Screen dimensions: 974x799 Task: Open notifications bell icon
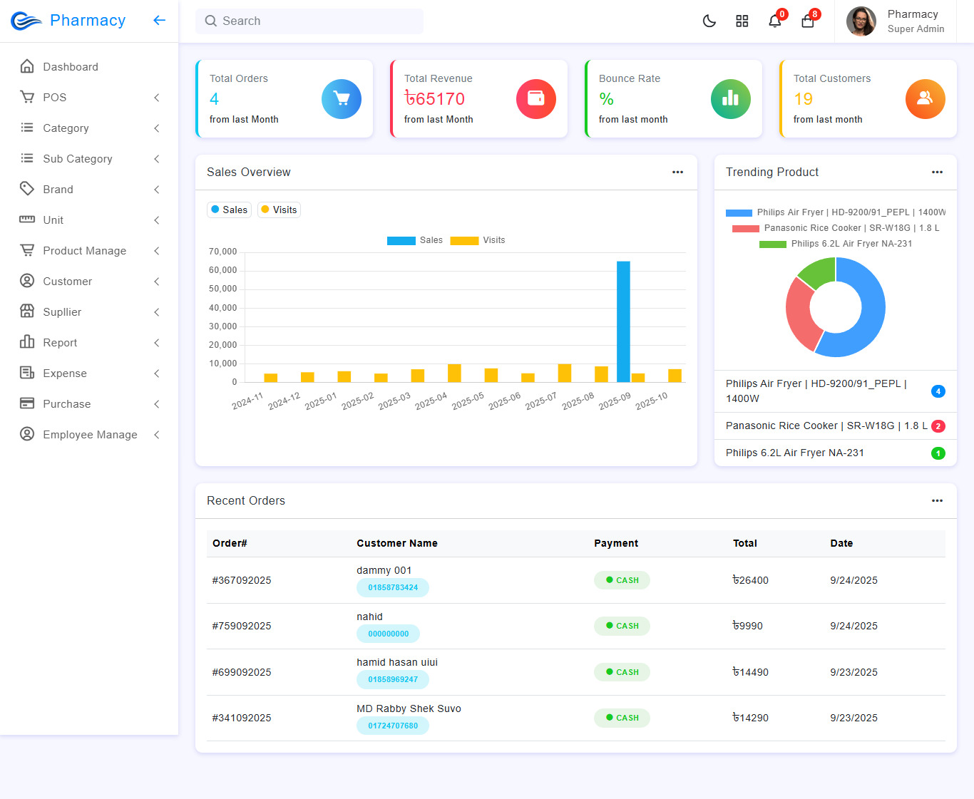coord(774,21)
